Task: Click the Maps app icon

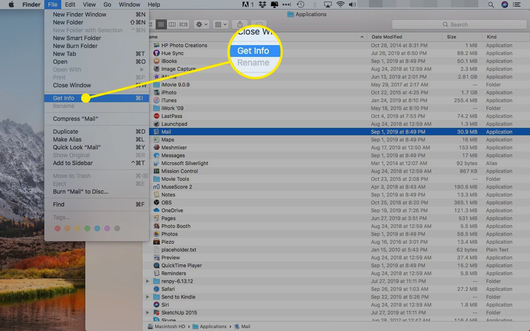Action: (157, 140)
